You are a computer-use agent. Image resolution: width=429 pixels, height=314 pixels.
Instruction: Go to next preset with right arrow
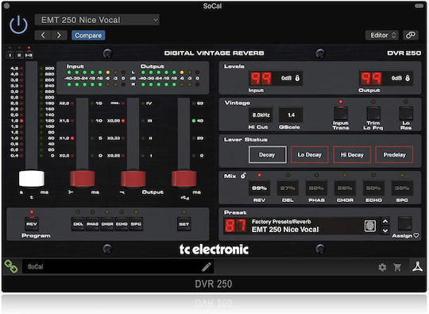click(59, 35)
